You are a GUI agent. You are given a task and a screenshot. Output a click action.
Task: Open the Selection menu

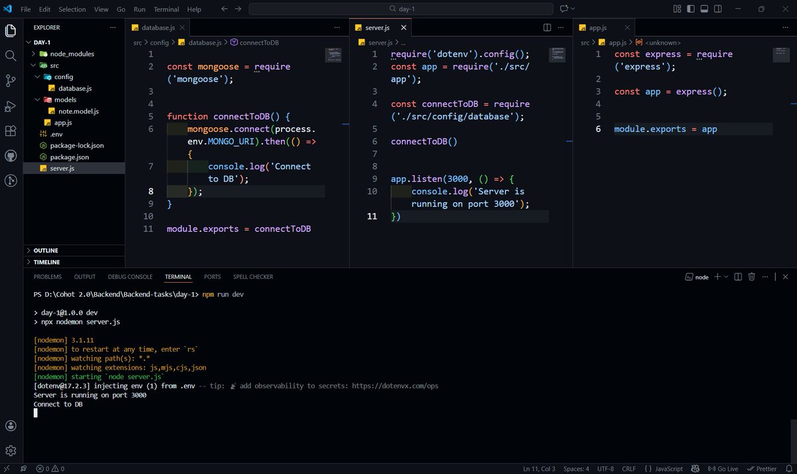coord(72,9)
